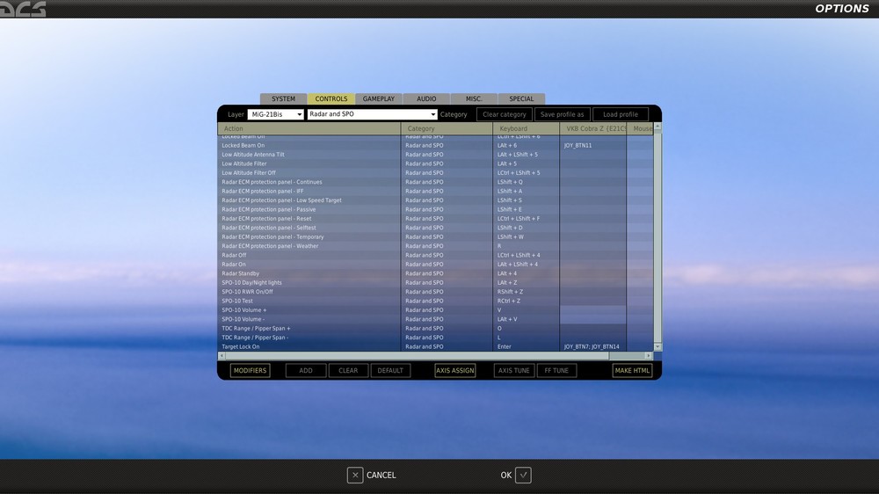
Task: Go to the AUDIO tab
Action: (x=426, y=98)
